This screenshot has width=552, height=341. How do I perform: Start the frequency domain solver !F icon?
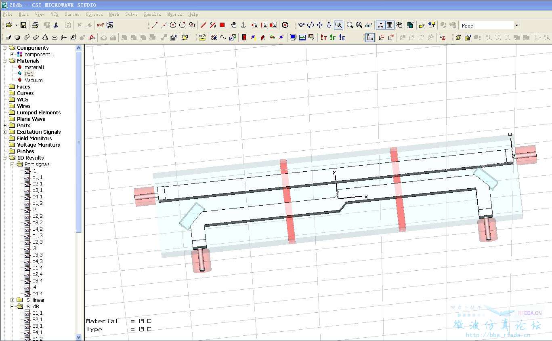[333, 38]
